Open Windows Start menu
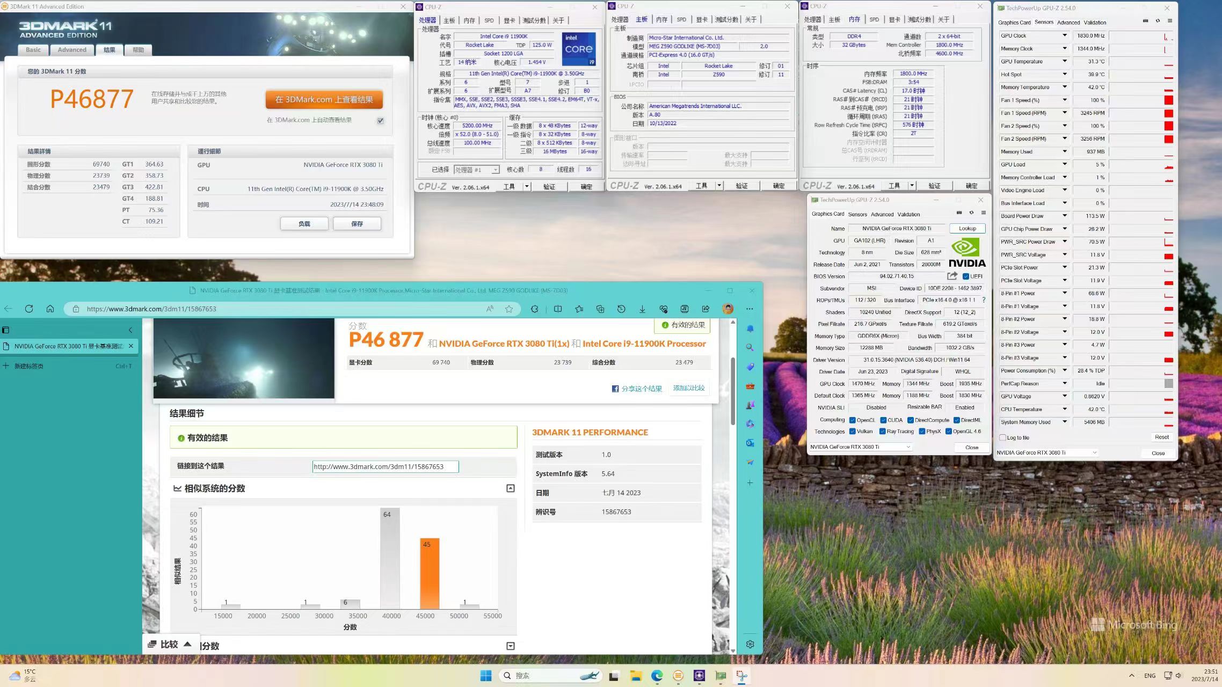Screen dimensions: 1222x687 (x=486, y=675)
